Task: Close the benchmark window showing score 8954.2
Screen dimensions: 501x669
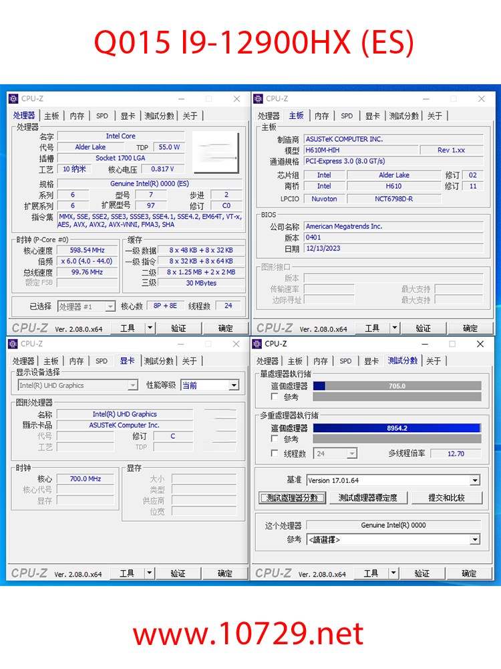Action: click(x=480, y=344)
